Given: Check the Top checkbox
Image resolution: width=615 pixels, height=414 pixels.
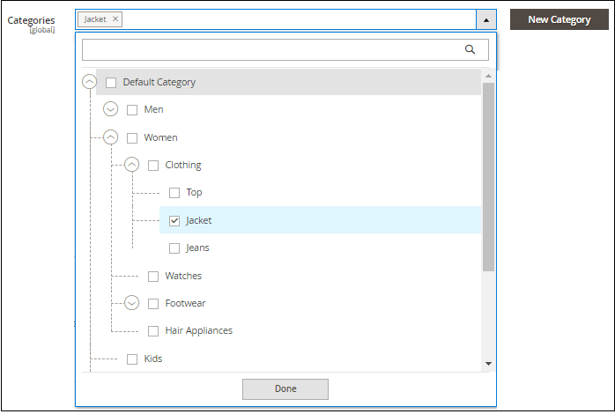Looking at the screenshot, I should click(x=174, y=193).
